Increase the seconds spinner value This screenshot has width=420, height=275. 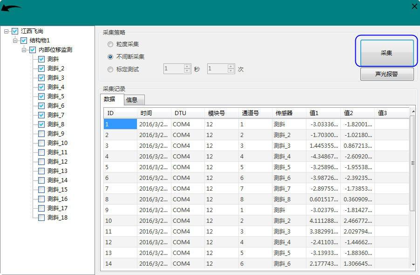point(187,66)
